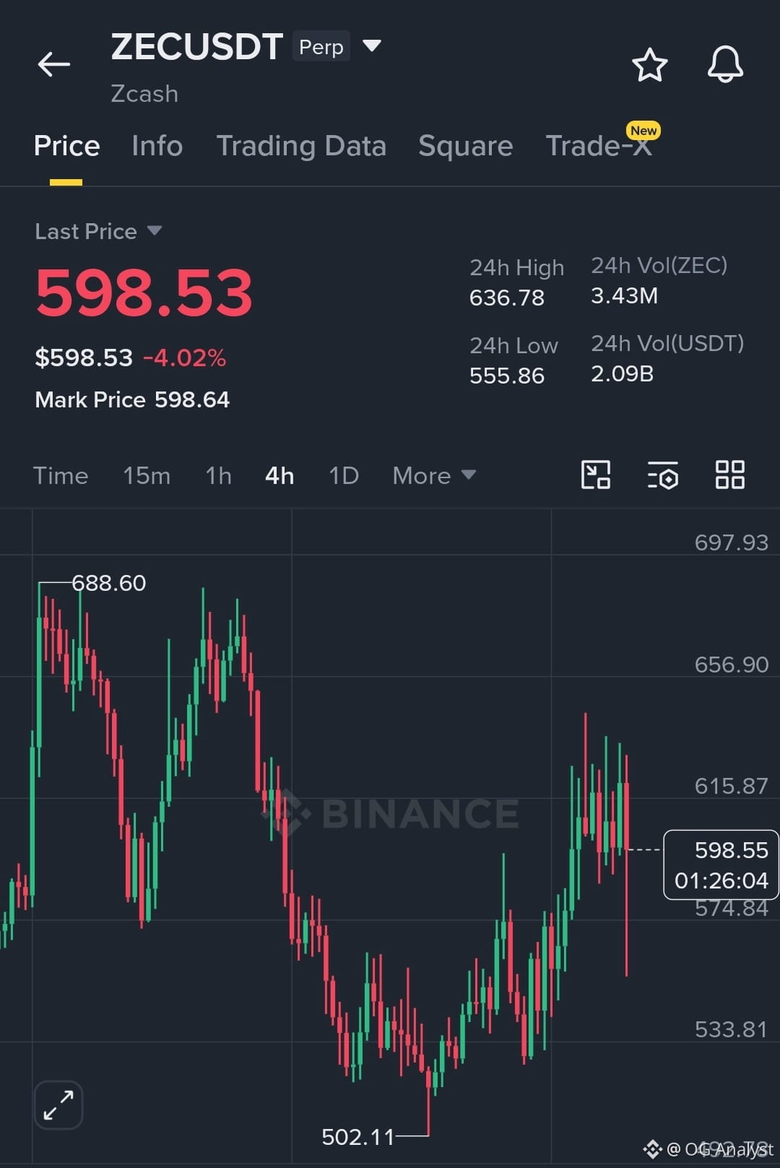Select the 4h chart interval
The image size is (780, 1168).
279,475
